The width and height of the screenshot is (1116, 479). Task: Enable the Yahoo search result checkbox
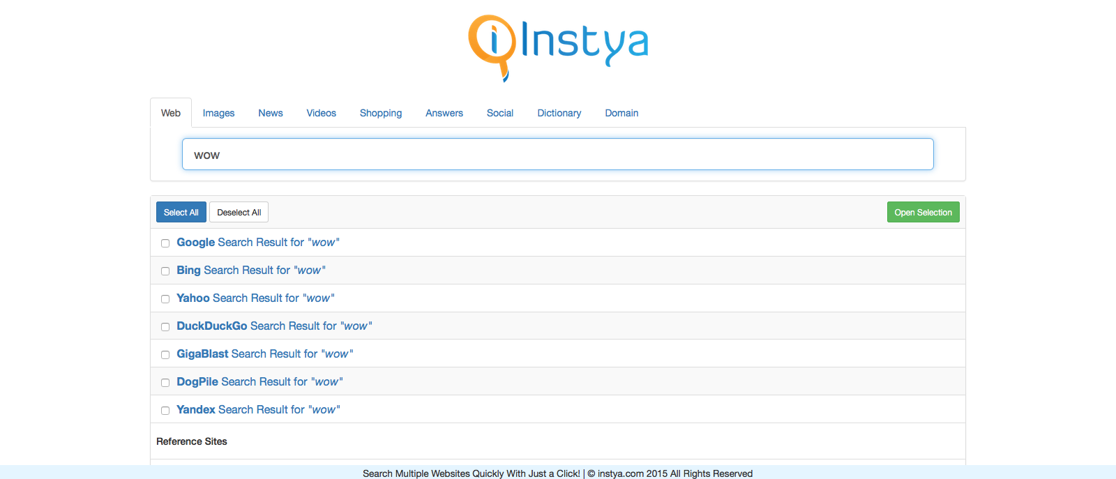pos(165,299)
